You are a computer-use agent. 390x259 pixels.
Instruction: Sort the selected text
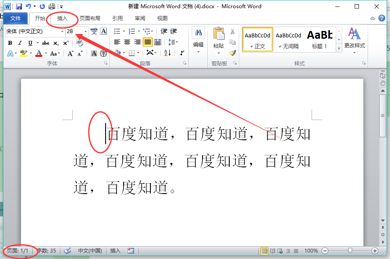[x=167, y=52]
